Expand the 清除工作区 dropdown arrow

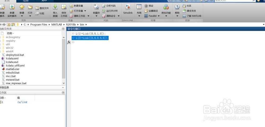pos(88,16)
